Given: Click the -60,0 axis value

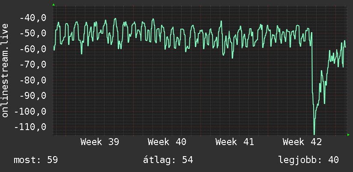Looking at the screenshot, I should pos(33,49).
